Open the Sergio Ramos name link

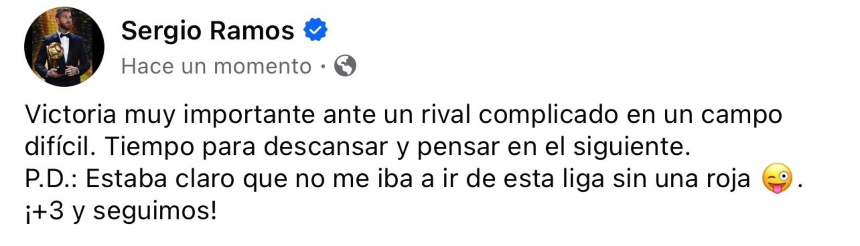207,31
